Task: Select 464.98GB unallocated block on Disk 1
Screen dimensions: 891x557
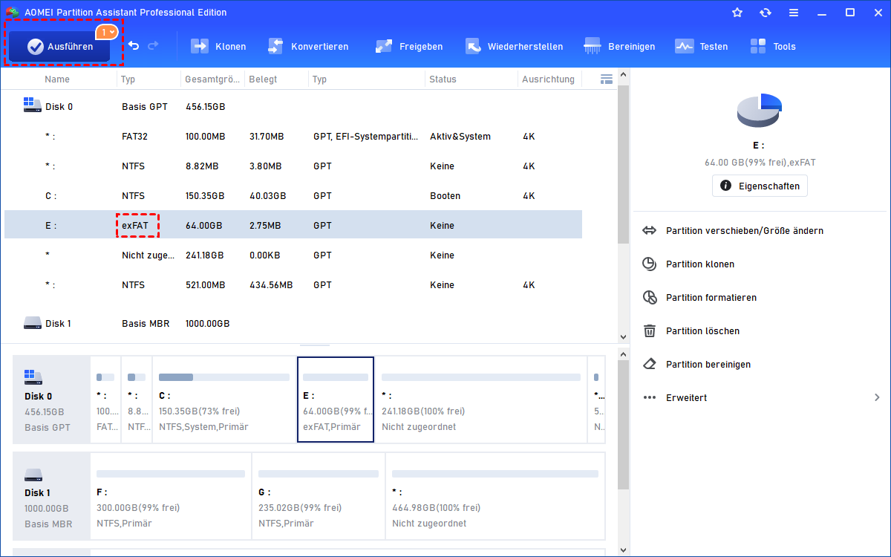Action: [x=495, y=496]
